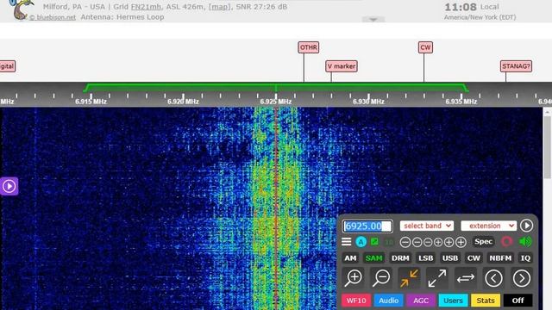
Task: Open the [map] link in the header
Action: 219,7
